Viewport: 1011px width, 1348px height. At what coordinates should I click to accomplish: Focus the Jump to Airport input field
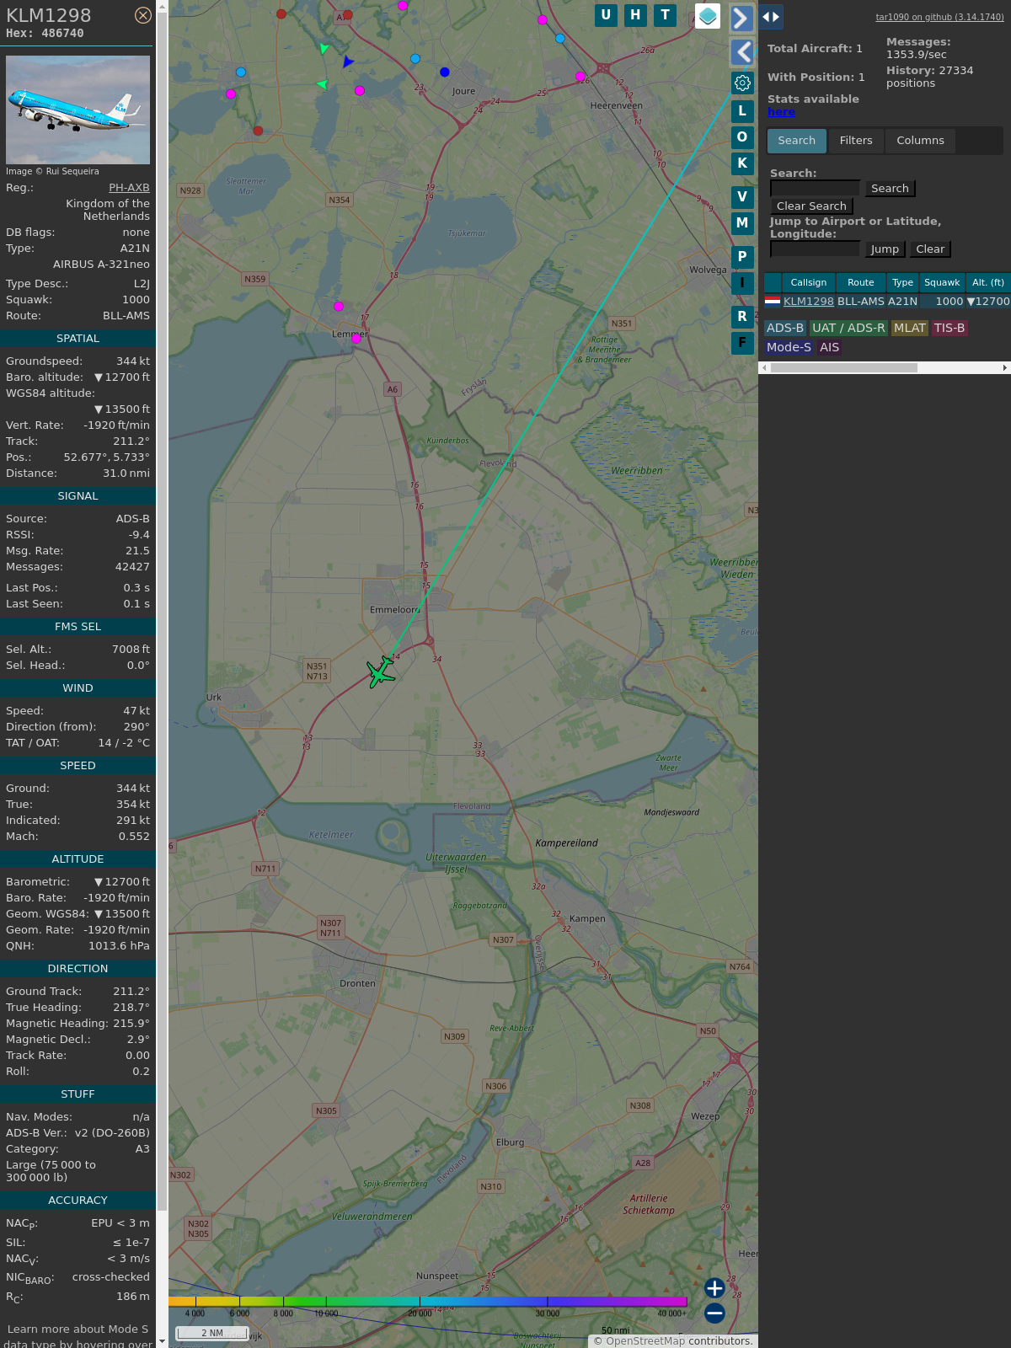[815, 249]
